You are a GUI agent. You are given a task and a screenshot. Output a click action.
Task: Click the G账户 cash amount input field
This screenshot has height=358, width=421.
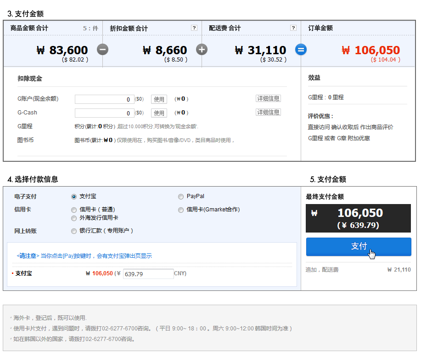[x=104, y=99]
